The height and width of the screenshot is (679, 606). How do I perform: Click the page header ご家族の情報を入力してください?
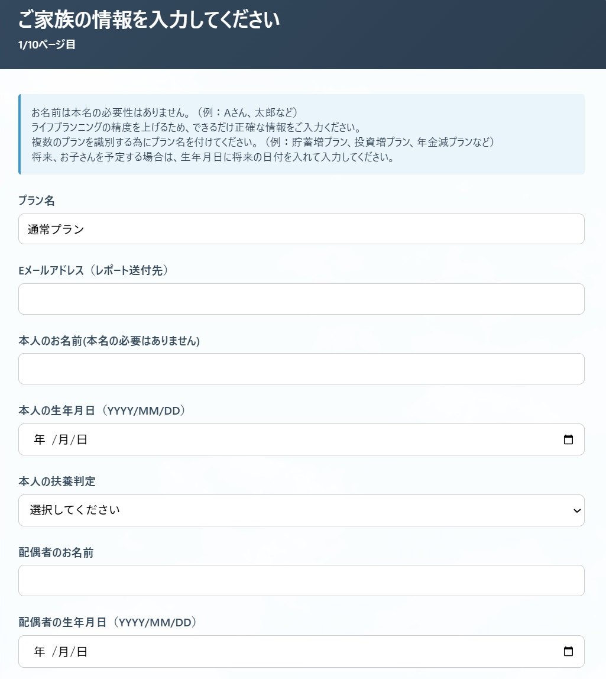pos(150,20)
